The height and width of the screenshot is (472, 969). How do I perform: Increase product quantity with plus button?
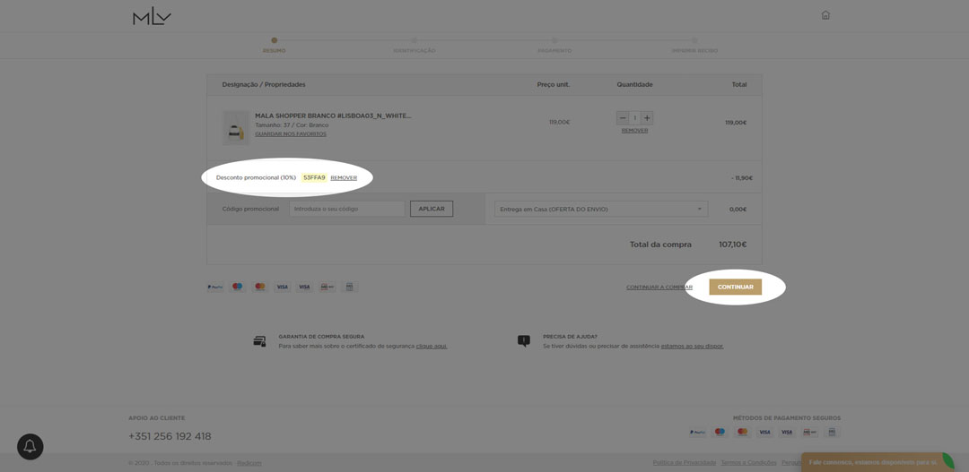(647, 118)
